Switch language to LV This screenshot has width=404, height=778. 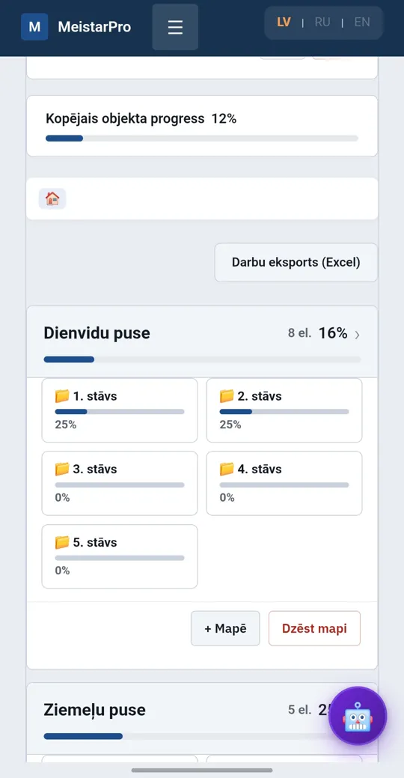tap(284, 22)
